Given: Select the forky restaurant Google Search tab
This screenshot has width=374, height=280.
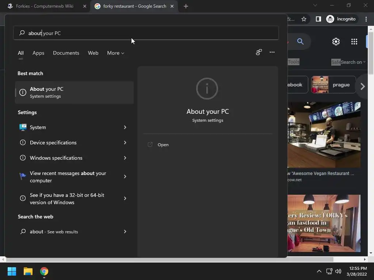Looking at the screenshot, I should tap(134, 6).
